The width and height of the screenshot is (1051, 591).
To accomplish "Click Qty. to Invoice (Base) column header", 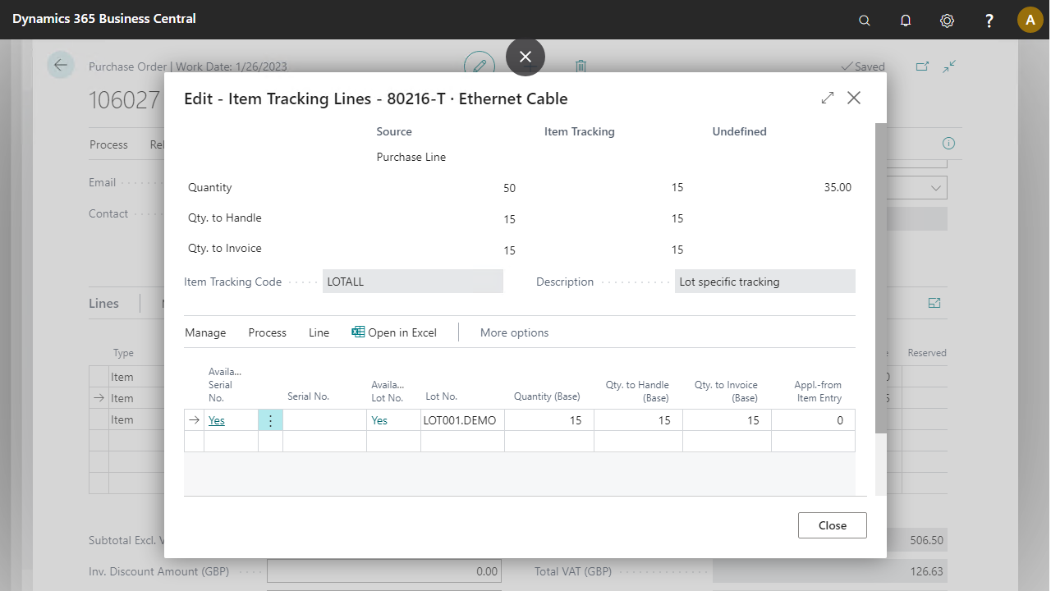I will pos(726,391).
